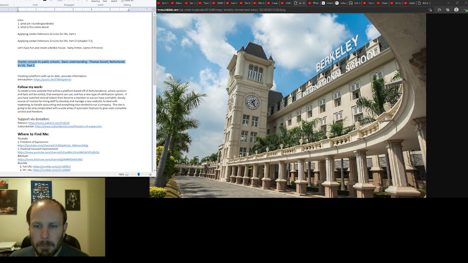This screenshot has height=263, width=468.
Task: Click the 'Support via donation:' heading
Action: tap(33, 119)
